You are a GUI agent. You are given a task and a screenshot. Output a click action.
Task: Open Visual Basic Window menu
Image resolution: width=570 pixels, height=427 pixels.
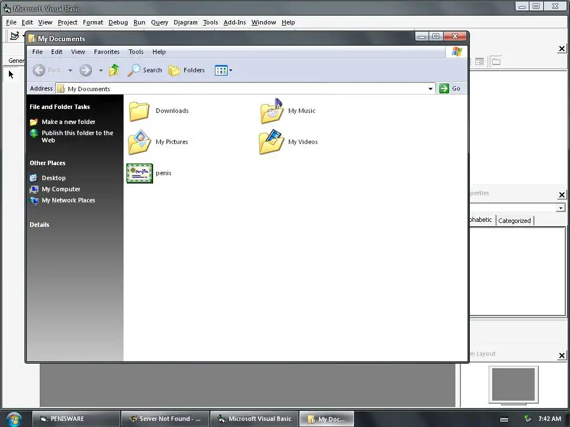coord(263,22)
